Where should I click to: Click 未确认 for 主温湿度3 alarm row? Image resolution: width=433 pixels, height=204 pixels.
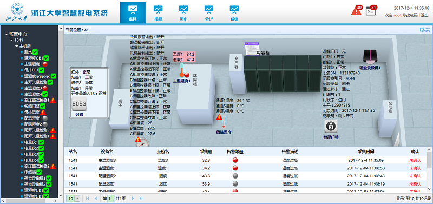(x=415, y=160)
